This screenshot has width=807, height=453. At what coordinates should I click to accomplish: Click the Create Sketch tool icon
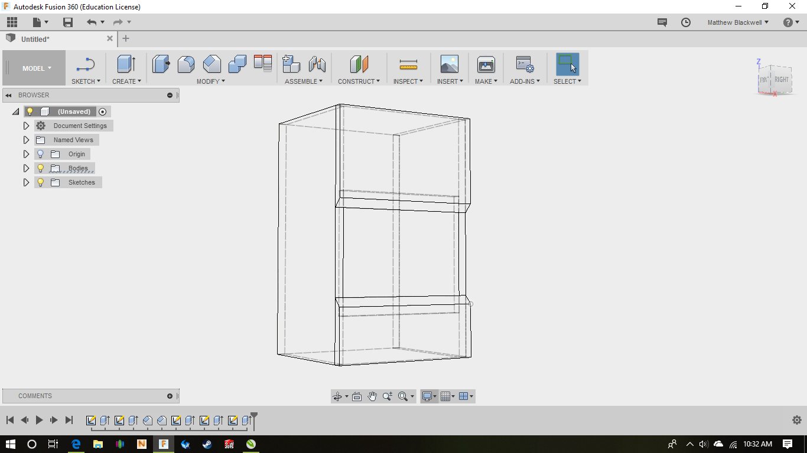(86, 64)
